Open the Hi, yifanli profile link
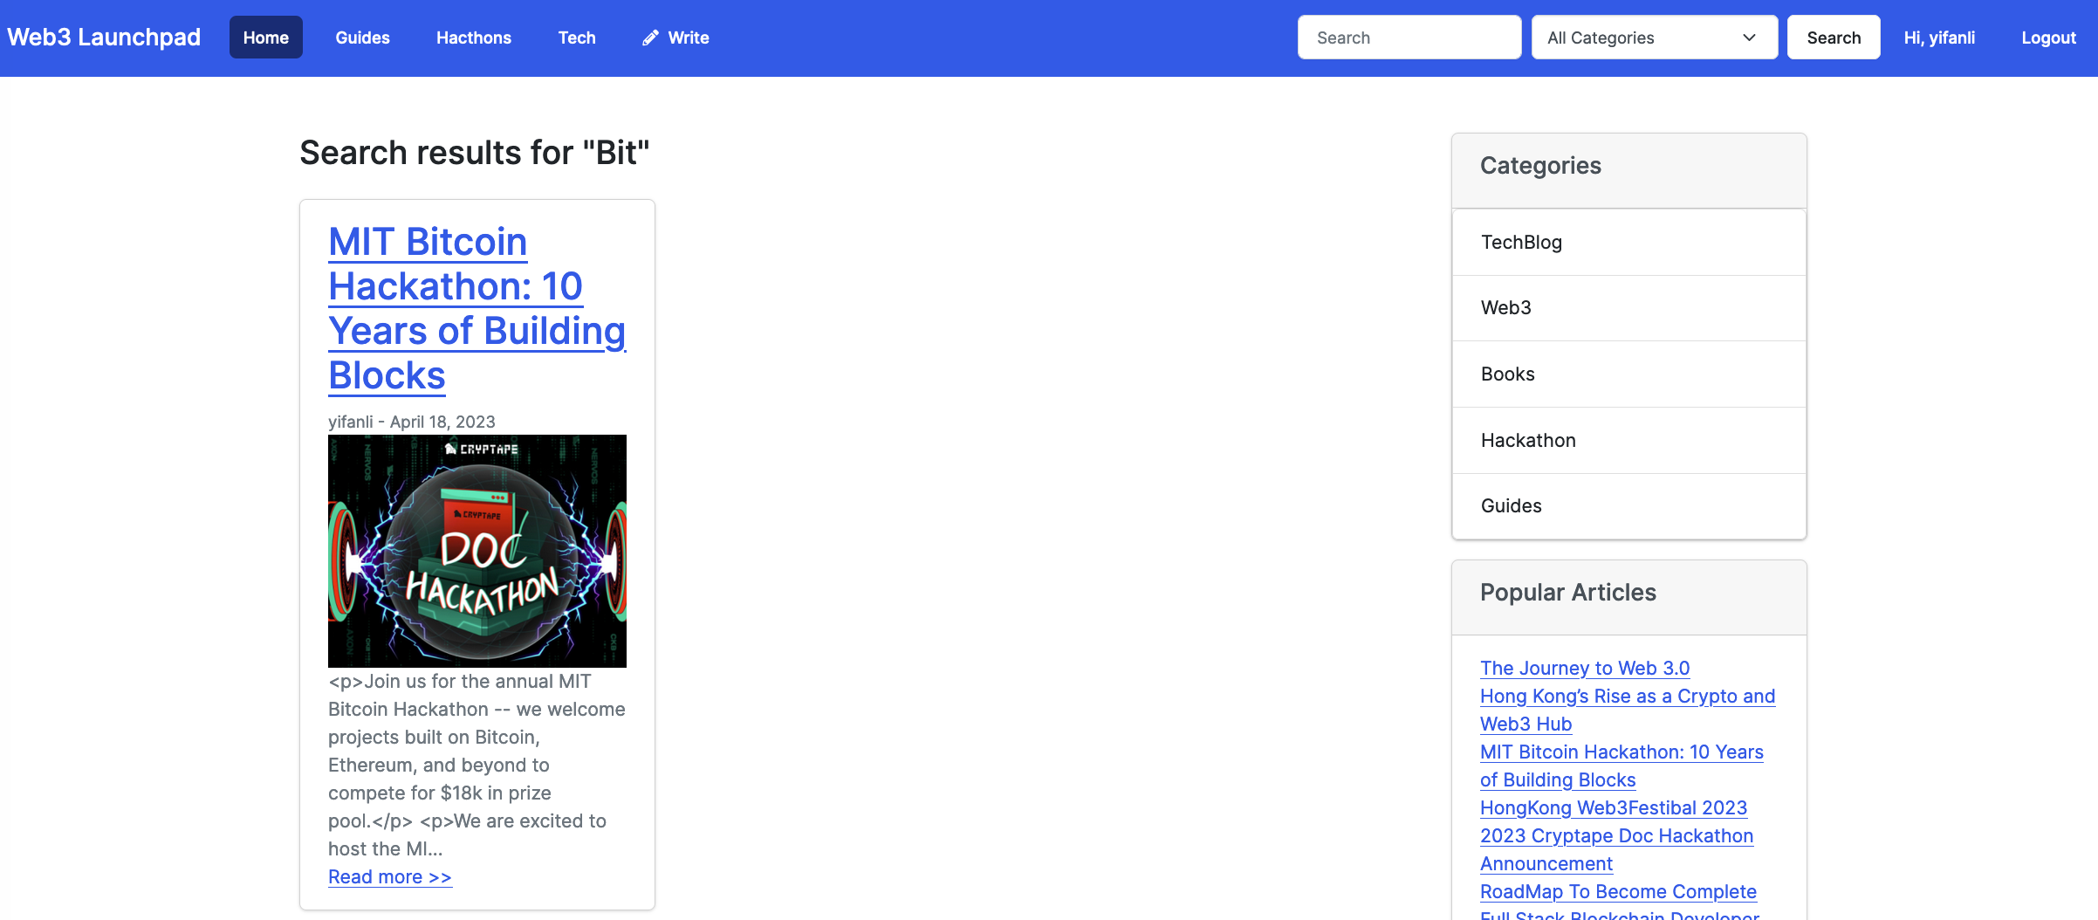This screenshot has height=920, width=2098. point(1939,38)
